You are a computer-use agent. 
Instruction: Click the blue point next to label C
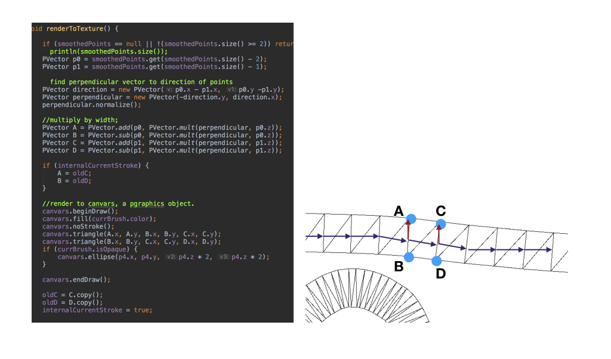pos(441,224)
